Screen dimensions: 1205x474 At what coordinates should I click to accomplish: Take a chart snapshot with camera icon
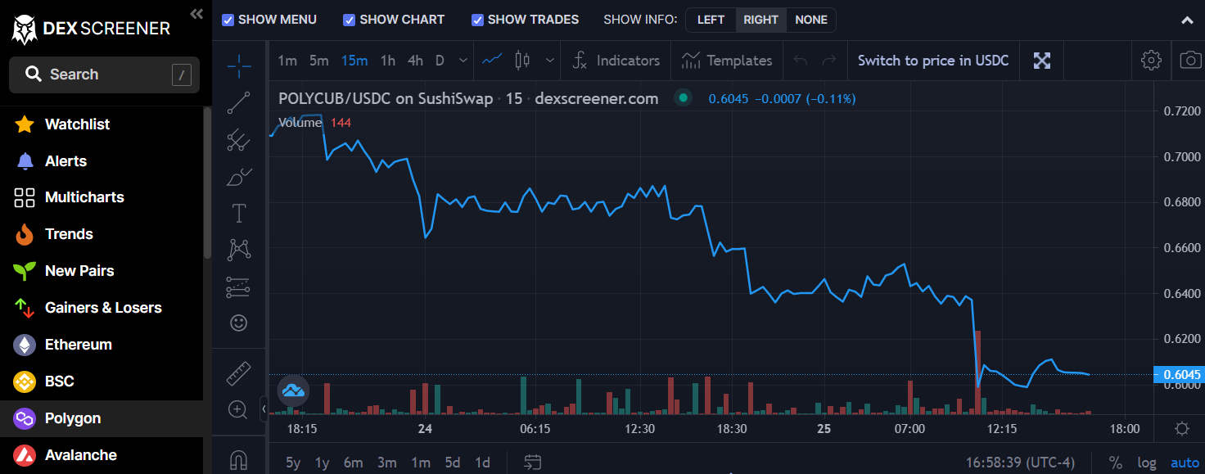click(1189, 61)
